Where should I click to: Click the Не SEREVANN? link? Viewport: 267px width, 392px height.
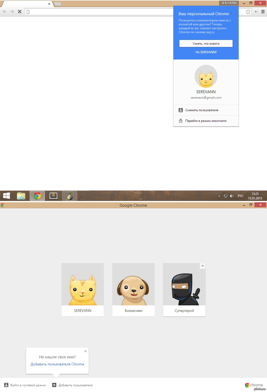click(x=206, y=52)
